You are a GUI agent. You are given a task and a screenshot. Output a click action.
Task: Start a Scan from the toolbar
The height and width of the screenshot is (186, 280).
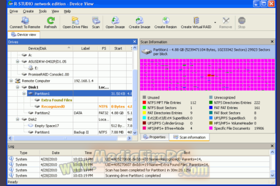coord(96,22)
